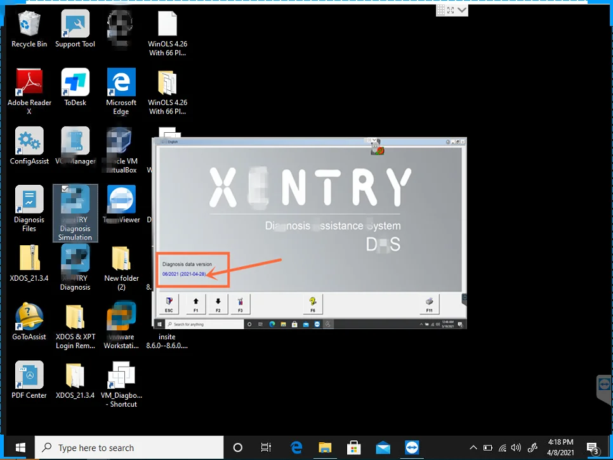Screen dimensions: 613x460
Task: Click the battery icon in the tray
Action: pos(487,447)
